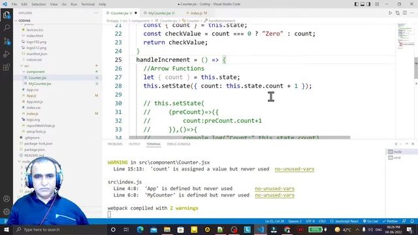
Task: Click the code minimap
Action: click(x=405, y=37)
